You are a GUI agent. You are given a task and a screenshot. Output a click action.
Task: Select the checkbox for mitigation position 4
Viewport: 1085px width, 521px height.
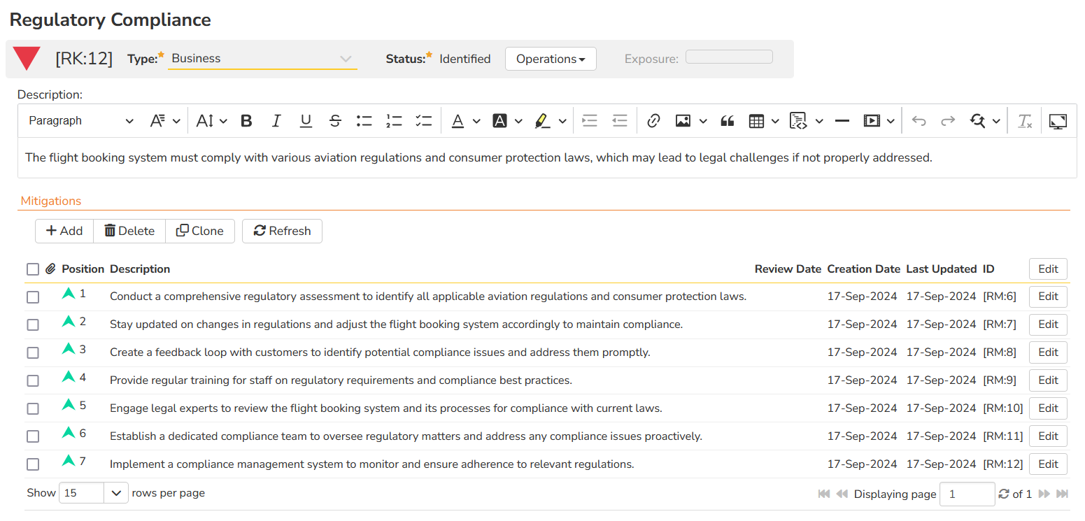[33, 381]
